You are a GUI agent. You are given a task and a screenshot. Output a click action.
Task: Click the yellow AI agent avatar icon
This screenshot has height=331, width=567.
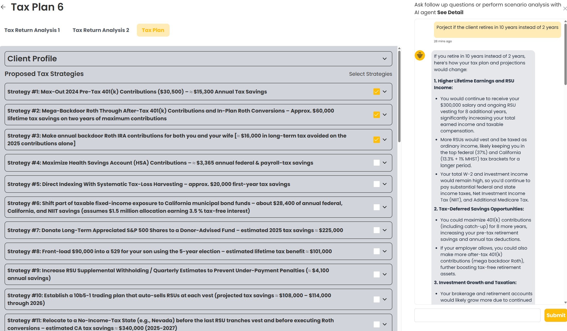[420, 55]
